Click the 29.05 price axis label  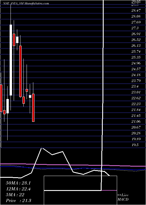pyautogui.click(x=136, y=1)
